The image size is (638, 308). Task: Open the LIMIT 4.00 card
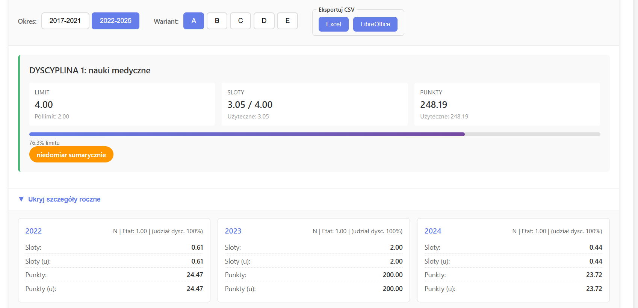coord(122,104)
